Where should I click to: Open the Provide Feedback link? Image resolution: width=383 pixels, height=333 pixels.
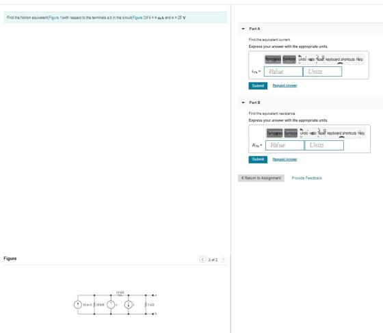(x=307, y=178)
